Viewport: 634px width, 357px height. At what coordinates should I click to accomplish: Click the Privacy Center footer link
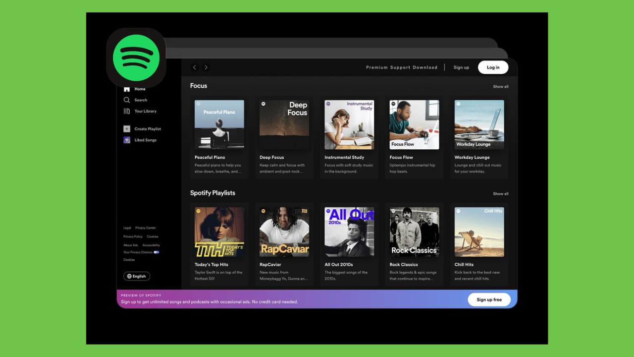click(x=146, y=228)
